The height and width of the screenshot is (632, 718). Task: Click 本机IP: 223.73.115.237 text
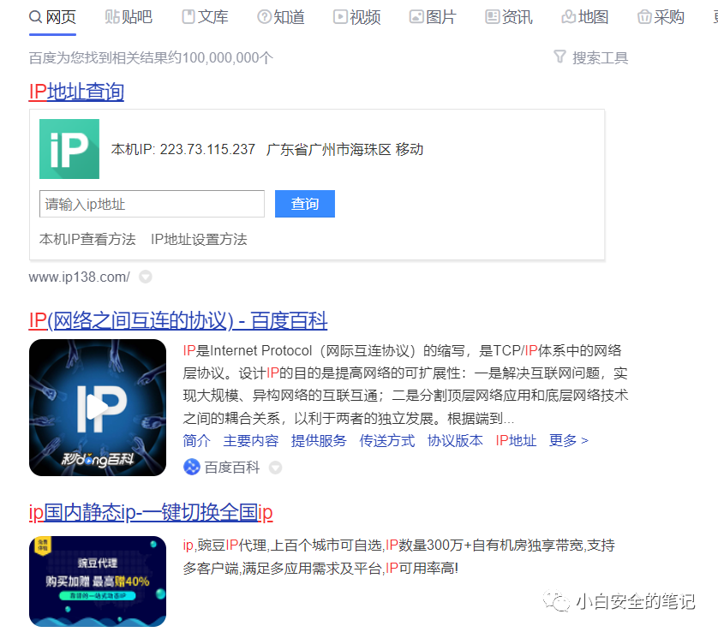click(183, 149)
